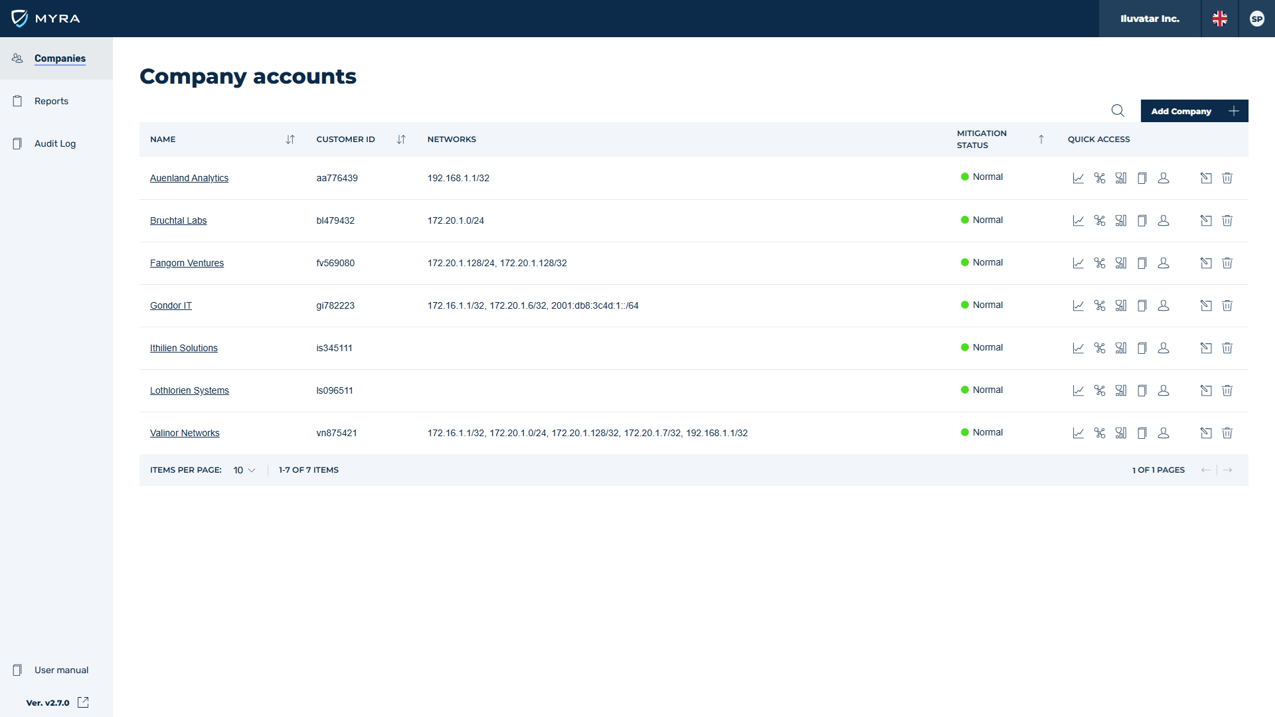Open shield mitigation stats for Fangorn Ventures
This screenshot has width=1275, height=717.
pyautogui.click(x=1121, y=263)
